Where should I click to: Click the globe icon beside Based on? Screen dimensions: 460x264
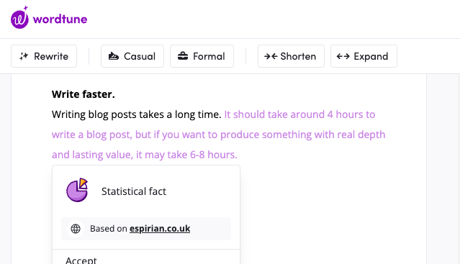pos(76,229)
